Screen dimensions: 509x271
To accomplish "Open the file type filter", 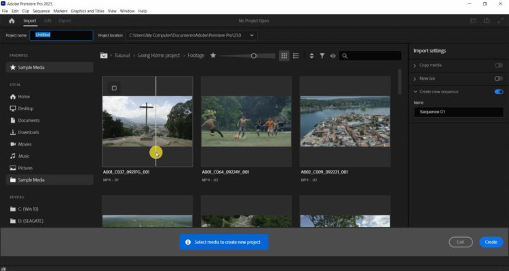I will click(322, 56).
